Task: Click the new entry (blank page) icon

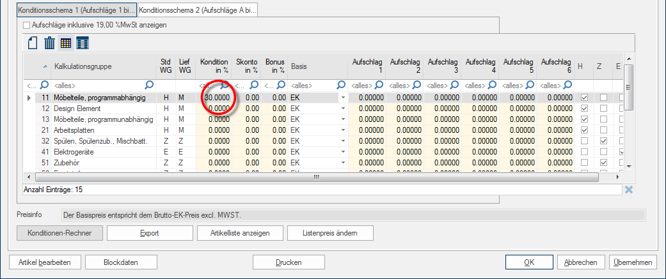Action: pos(33,43)
